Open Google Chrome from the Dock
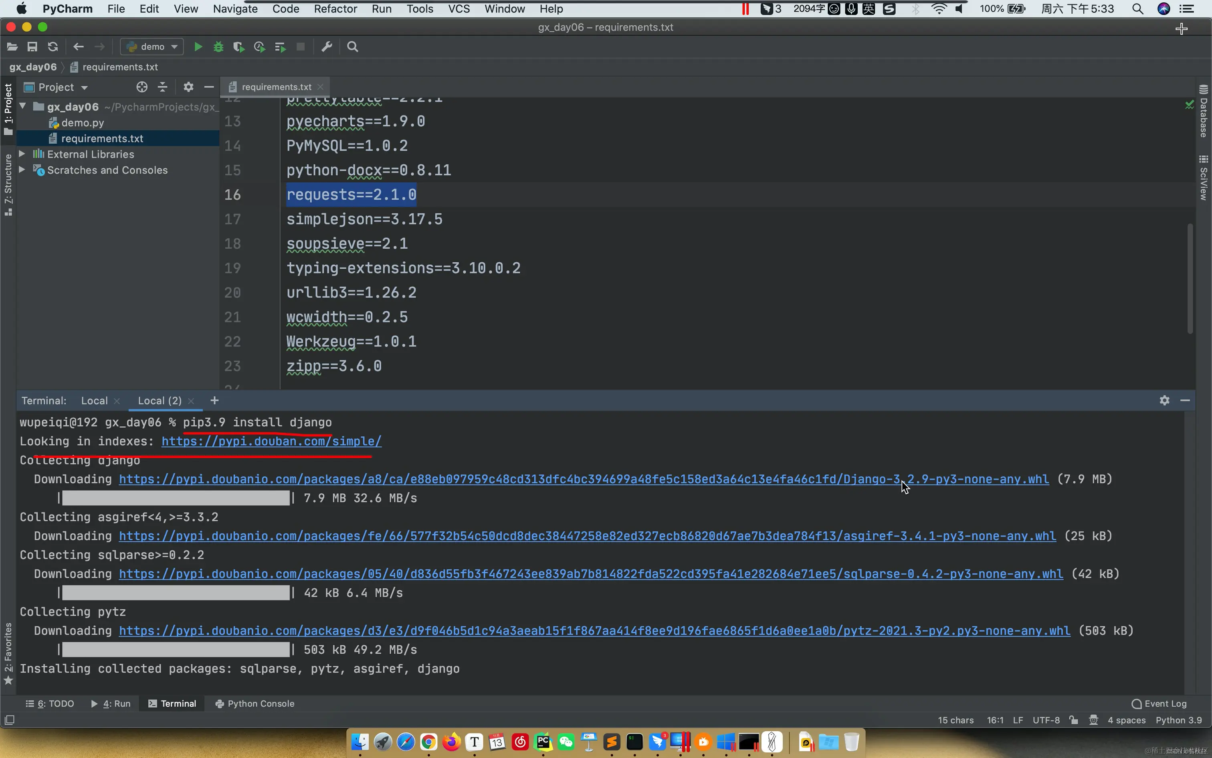Viewport: 1212px width, 758px height. [x=428, y=742]
